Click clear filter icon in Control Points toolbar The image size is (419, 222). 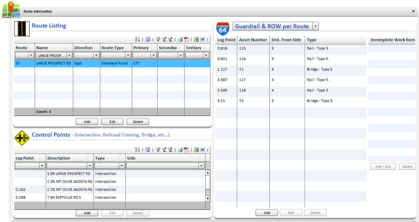pos(171,149)
